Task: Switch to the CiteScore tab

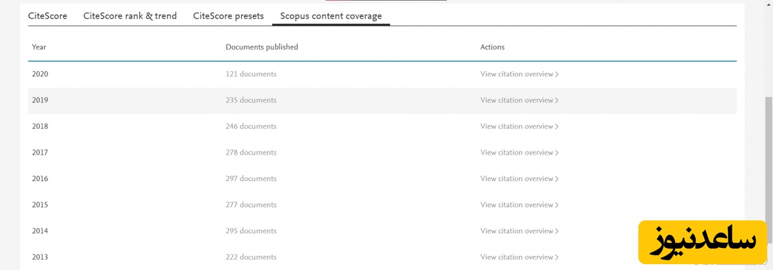Action: 48,16
